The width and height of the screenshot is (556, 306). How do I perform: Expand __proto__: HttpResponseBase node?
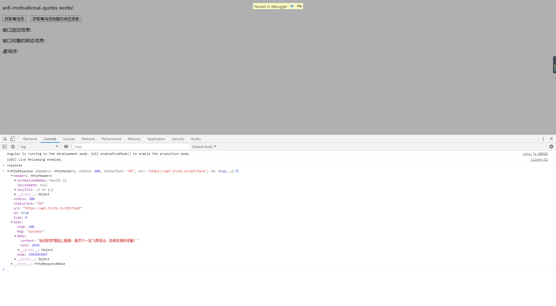[x=12, y=264]
